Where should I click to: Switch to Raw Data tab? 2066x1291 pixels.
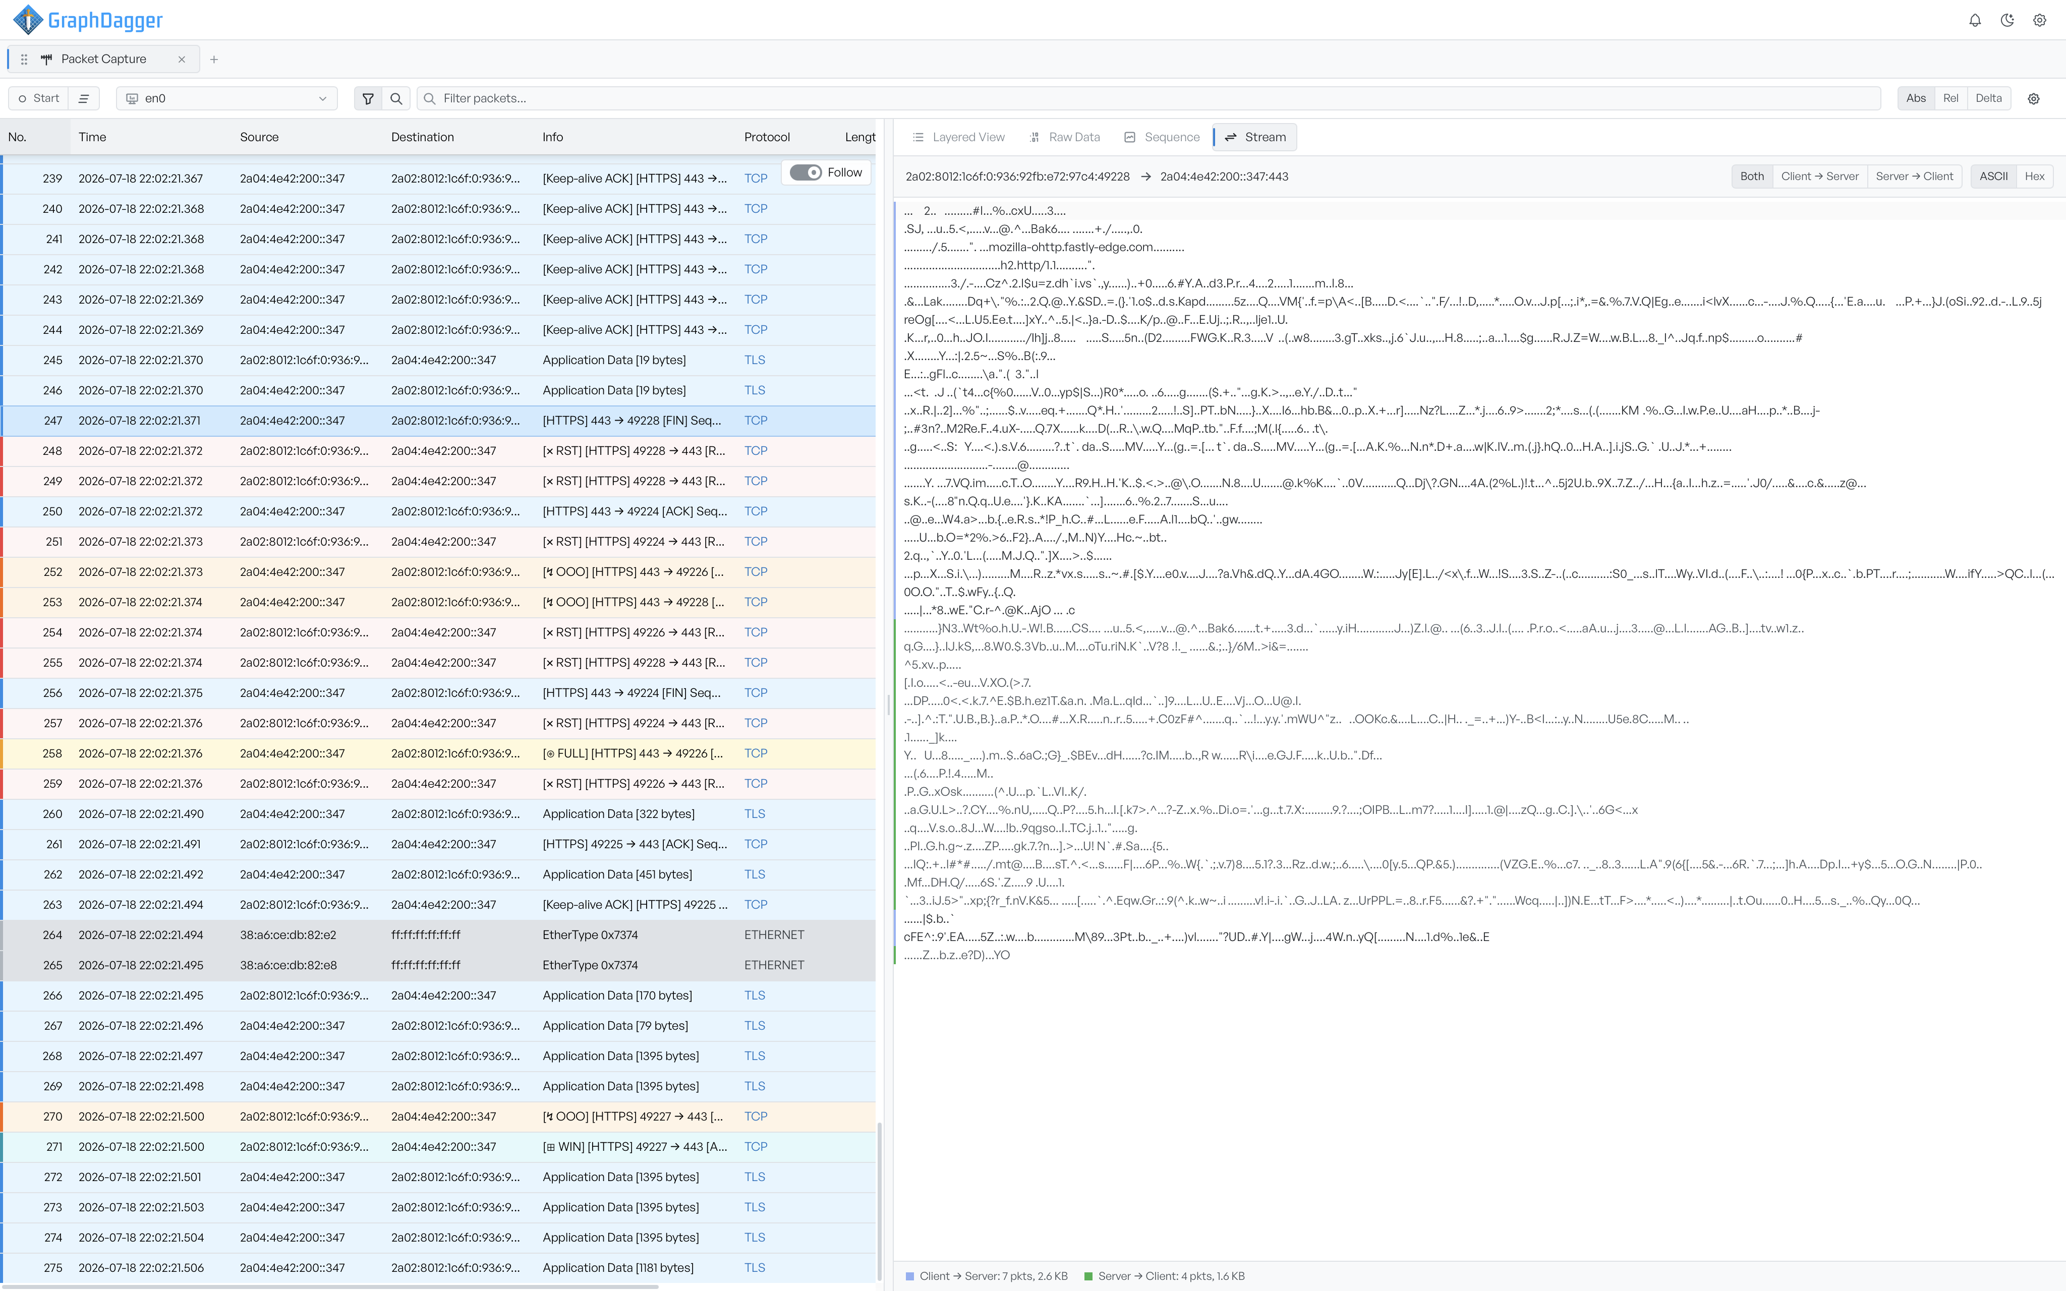(1065, 137)
